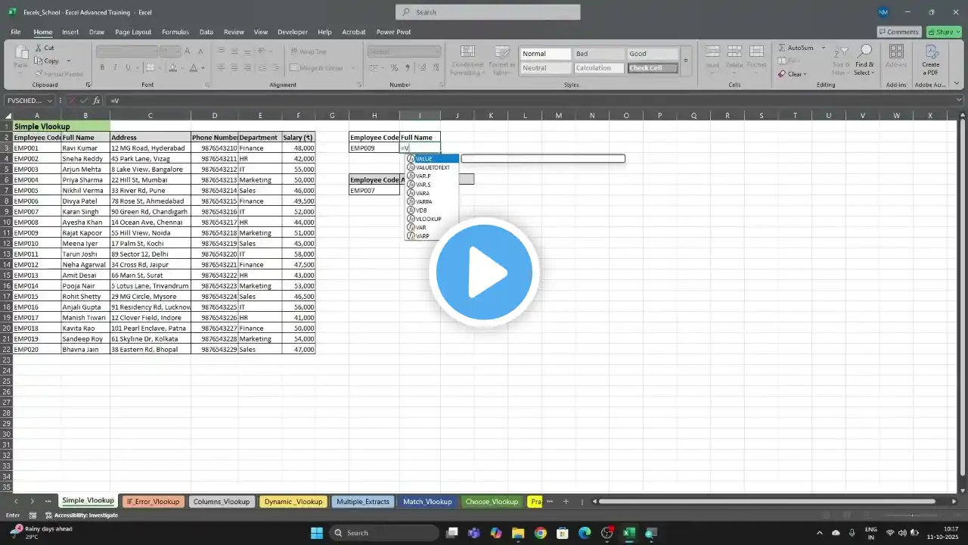The image size is (968, 545).
Task: Switch to the Dynamic_Vlookup sheet
Action: click(x=293, y=501)
